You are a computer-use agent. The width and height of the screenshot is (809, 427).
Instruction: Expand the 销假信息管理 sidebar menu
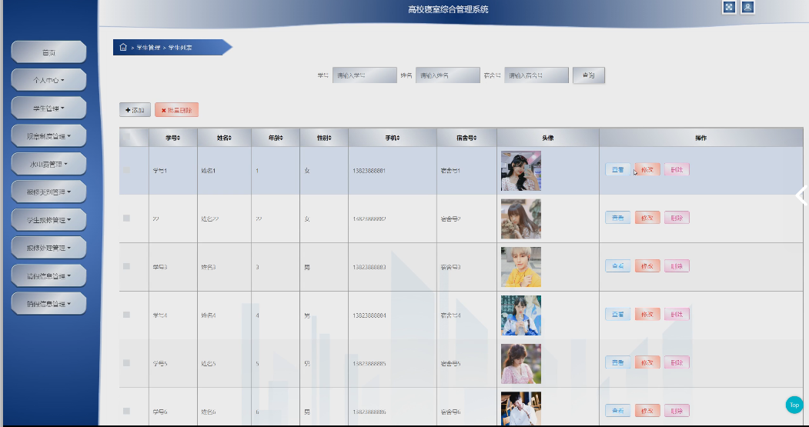[48, 303]
